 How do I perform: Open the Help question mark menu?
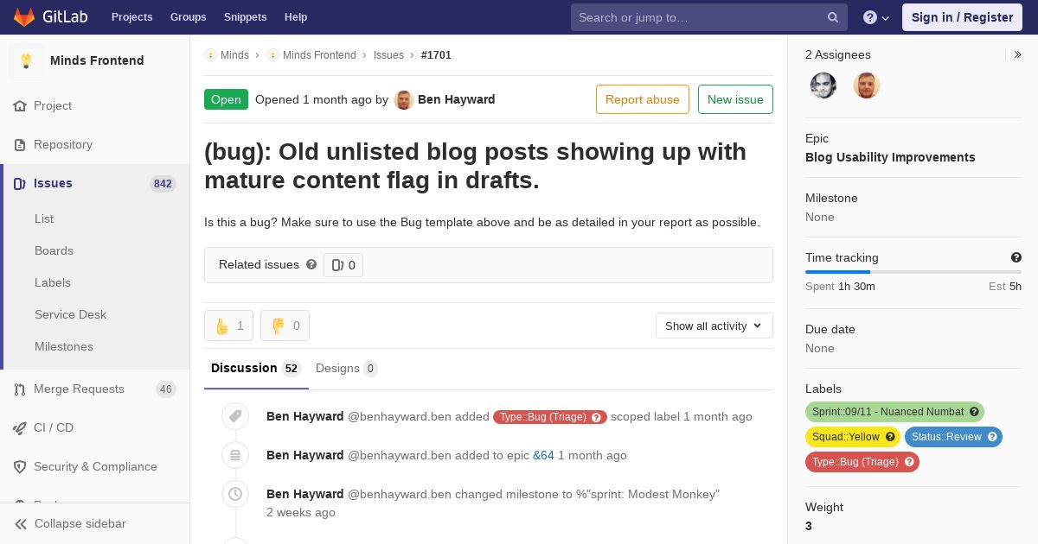876,17
